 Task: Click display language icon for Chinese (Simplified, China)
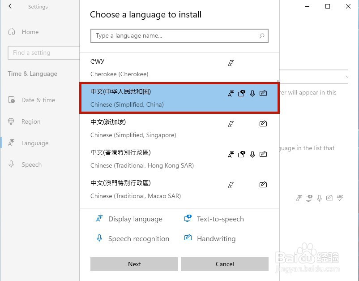(231, 94)
